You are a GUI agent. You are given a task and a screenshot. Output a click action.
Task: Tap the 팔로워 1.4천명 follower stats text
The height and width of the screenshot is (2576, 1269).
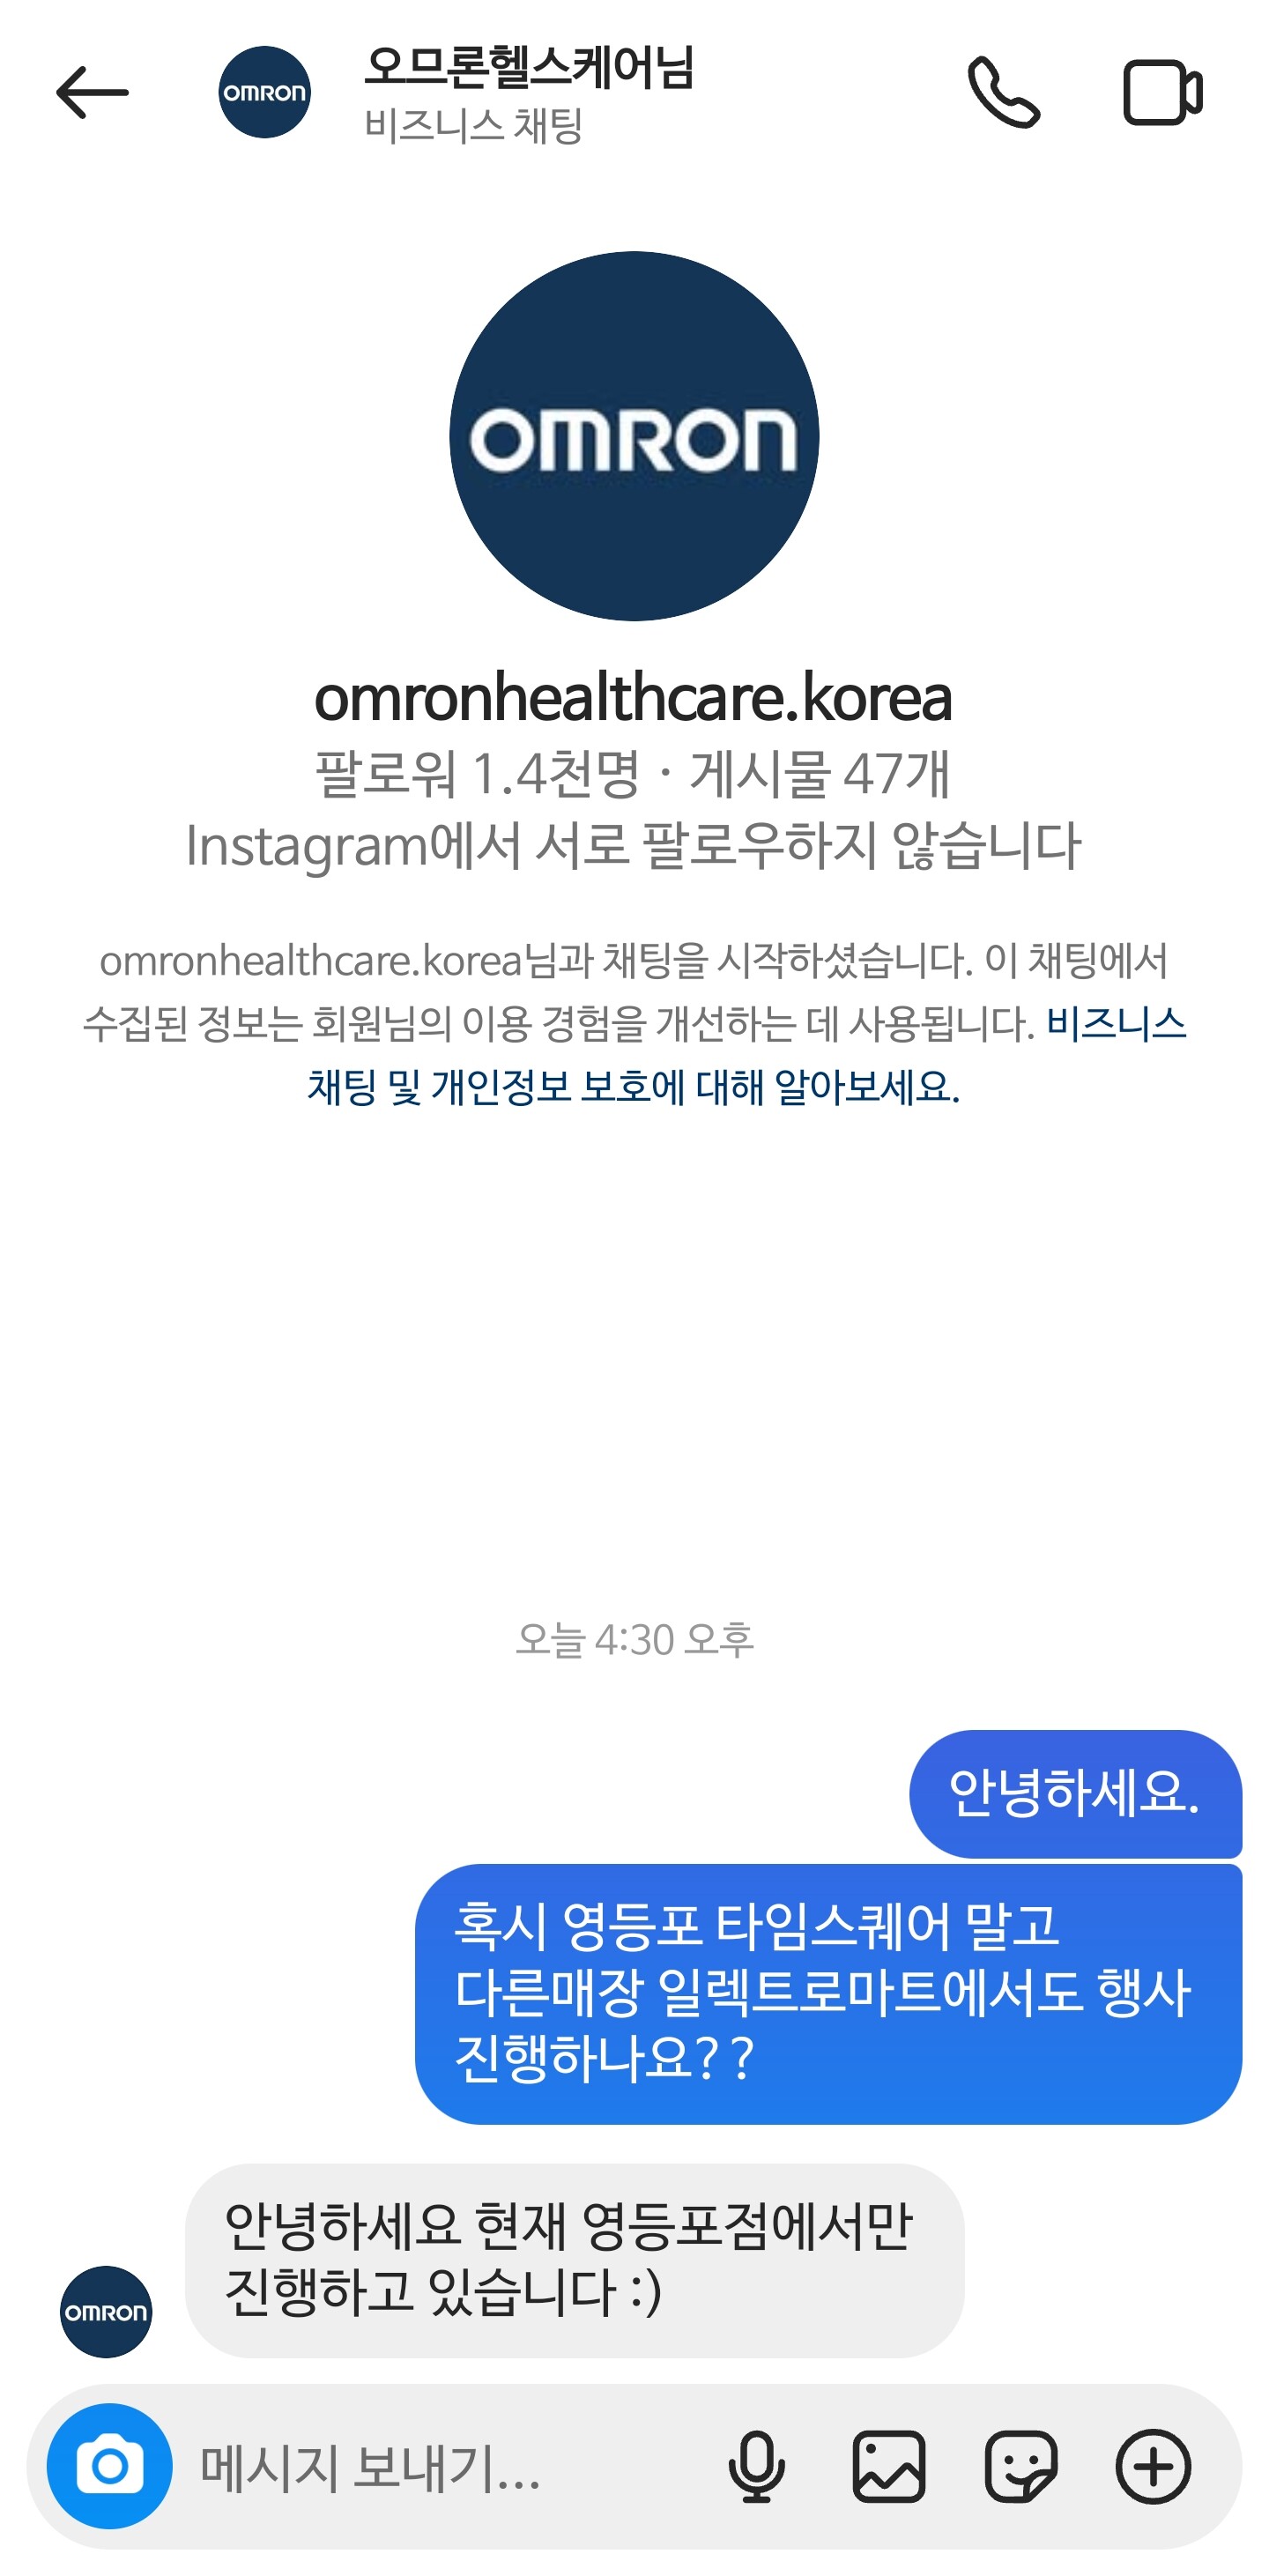477,773
